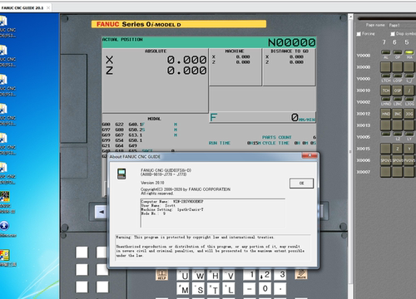Click the LHND indicator lamp

386,99
